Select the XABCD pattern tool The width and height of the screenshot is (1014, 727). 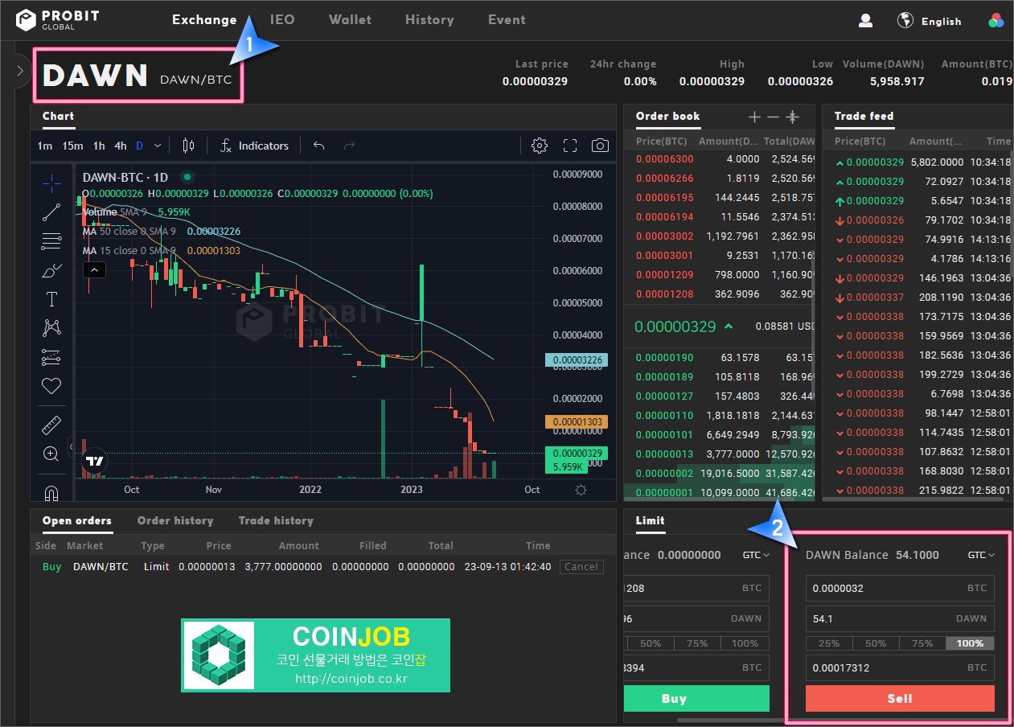point(51,328)
